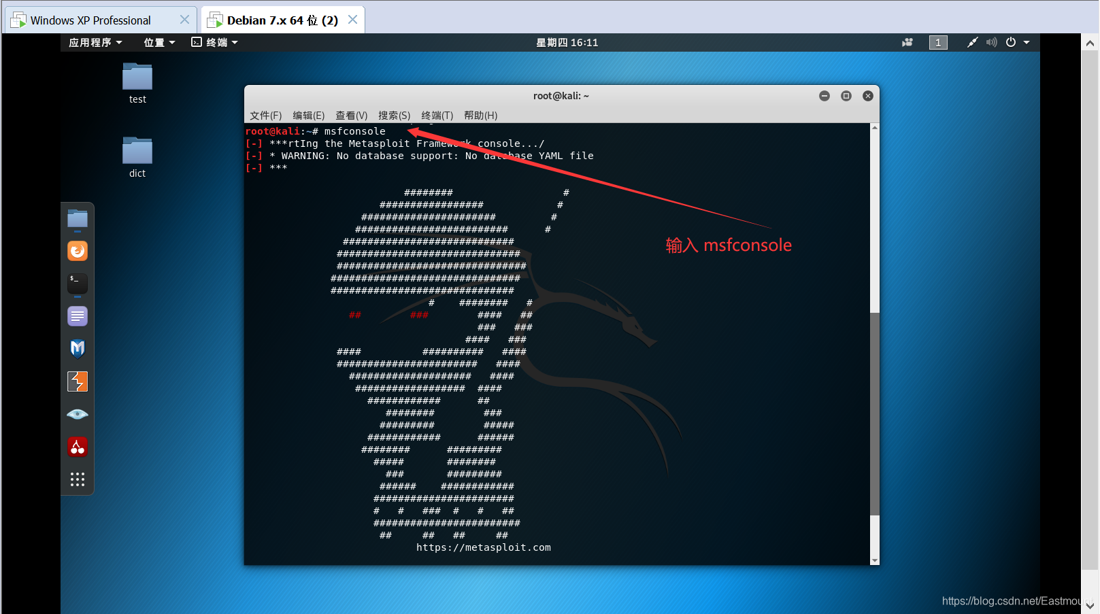Click terminal scrollbar up arrow
1100x614 pixels.
click(875, 128)
